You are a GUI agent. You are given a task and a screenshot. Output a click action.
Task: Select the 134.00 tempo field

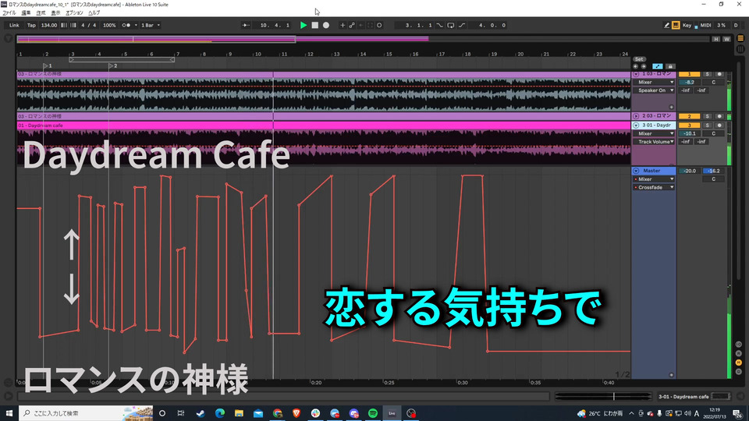(x=48, y=25)
